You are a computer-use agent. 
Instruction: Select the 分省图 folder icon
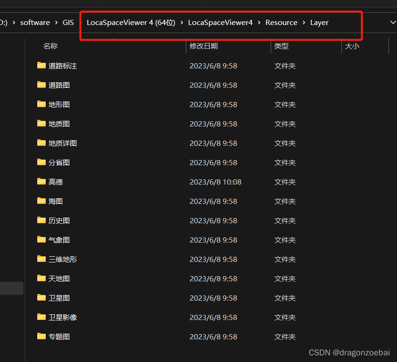(41, 162)
